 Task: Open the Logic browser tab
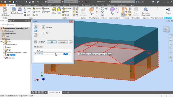10,21
